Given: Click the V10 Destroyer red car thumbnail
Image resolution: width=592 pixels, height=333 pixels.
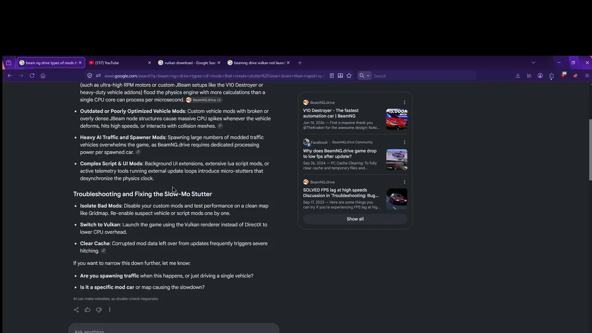Looking at the screenshot, I should (x=397, y=119).
